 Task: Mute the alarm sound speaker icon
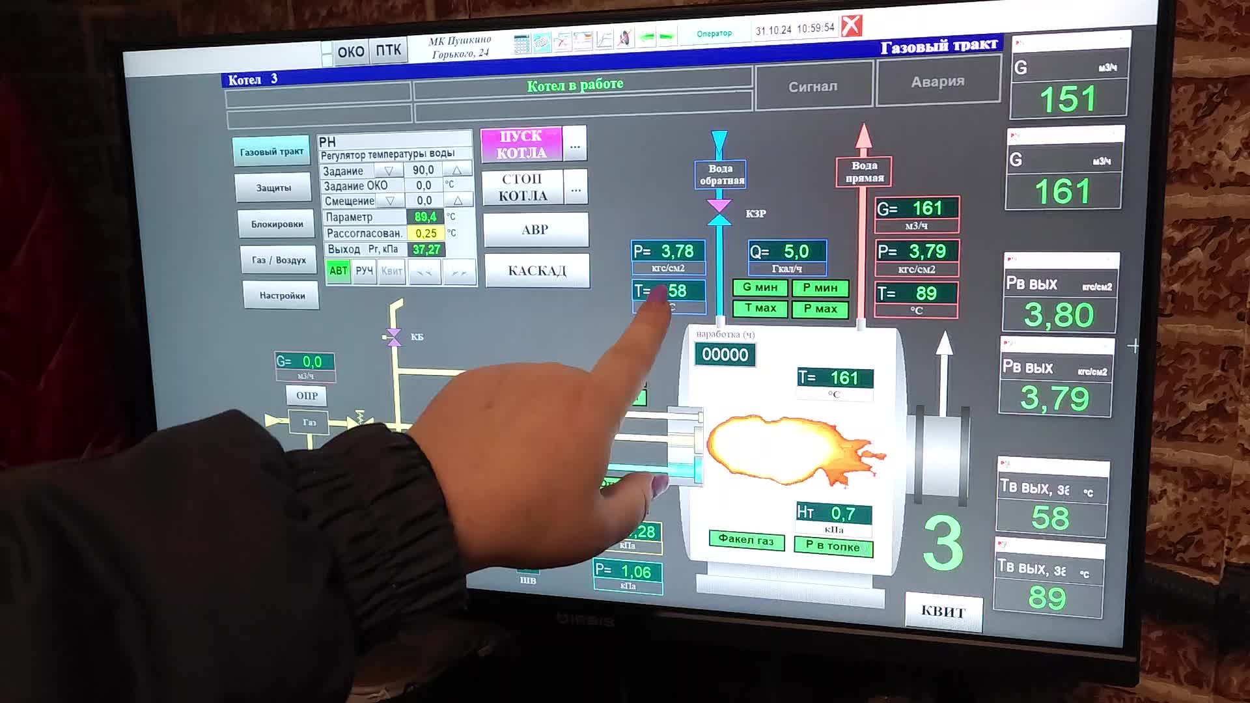click(x=624, y=38)
